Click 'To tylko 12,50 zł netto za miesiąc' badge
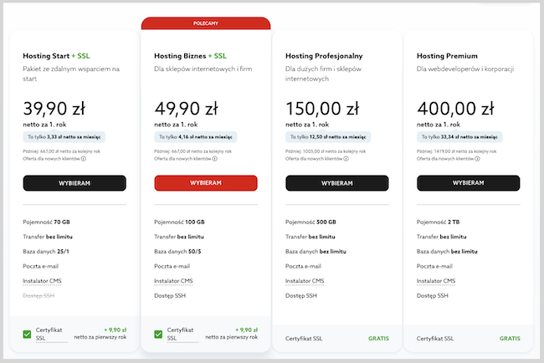This screenshot has height=363, width=544. pyautogui.click(x=328, y=137)
